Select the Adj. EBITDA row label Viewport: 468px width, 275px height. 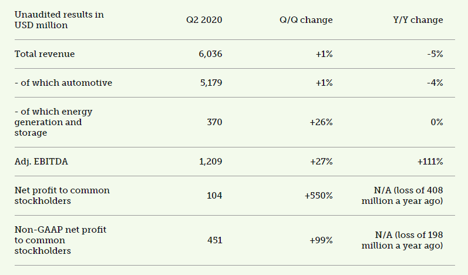tap(41, 162)
